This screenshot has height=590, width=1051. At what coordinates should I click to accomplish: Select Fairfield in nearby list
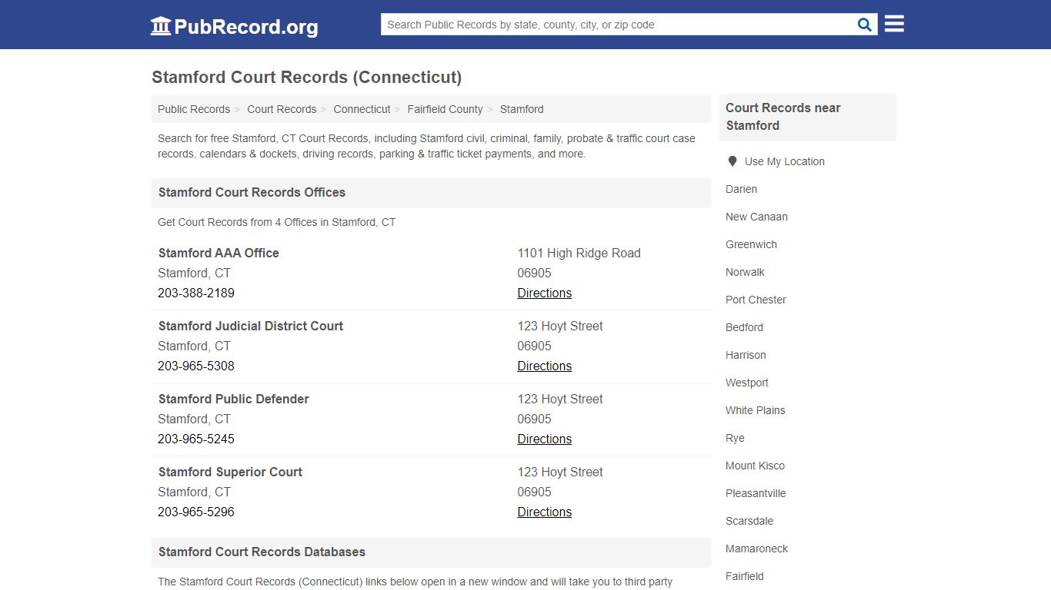coord(744,576)
